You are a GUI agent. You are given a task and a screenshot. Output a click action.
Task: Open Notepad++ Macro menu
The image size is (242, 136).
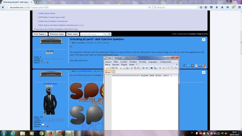[x=107, y=65]
